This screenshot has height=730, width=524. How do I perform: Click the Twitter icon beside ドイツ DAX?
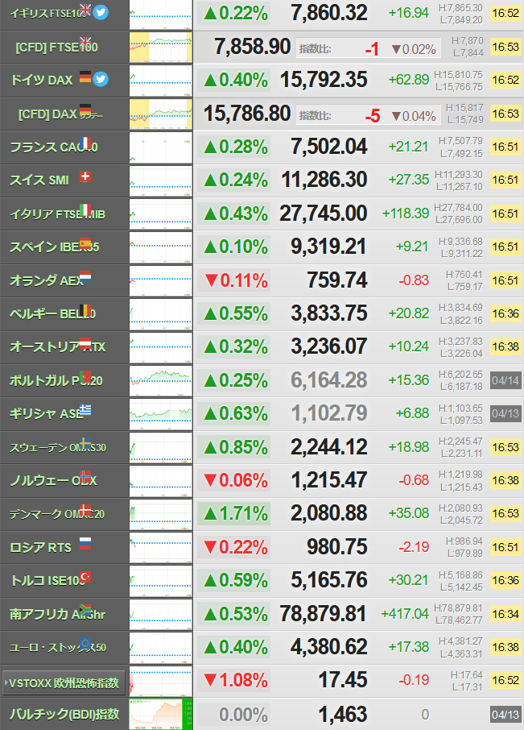pyautogui.click(x=101, y=79)
